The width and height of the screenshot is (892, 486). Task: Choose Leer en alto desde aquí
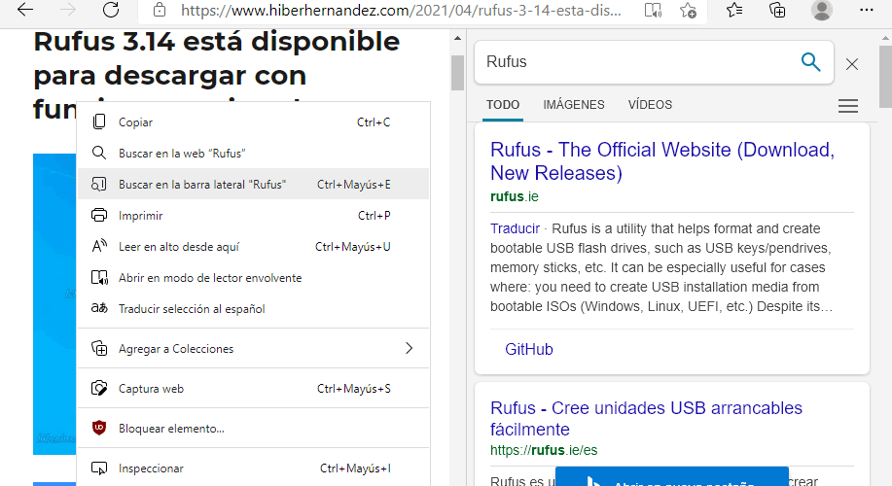coord(253,247)
